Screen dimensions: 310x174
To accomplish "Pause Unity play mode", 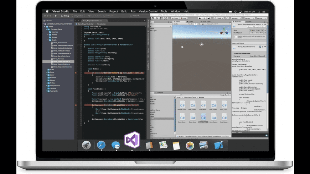I will (x=204, y=18).
